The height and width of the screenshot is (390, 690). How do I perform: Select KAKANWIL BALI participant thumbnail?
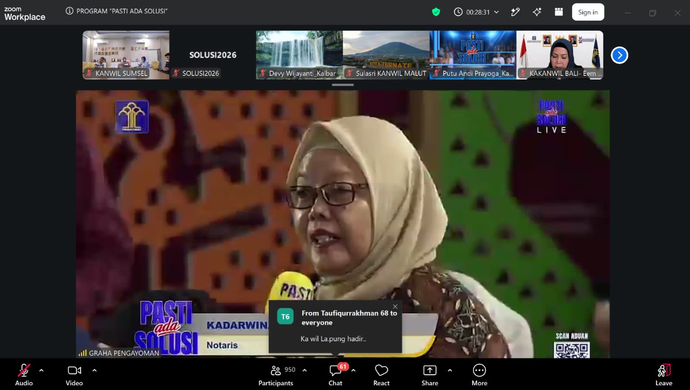(560, 55)
